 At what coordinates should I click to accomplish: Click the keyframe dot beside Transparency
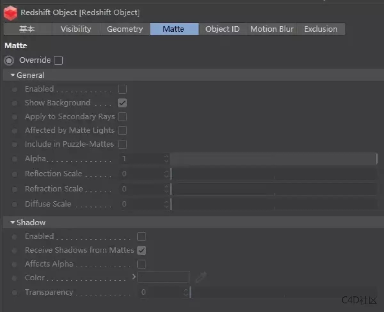[x=14, y=292]
